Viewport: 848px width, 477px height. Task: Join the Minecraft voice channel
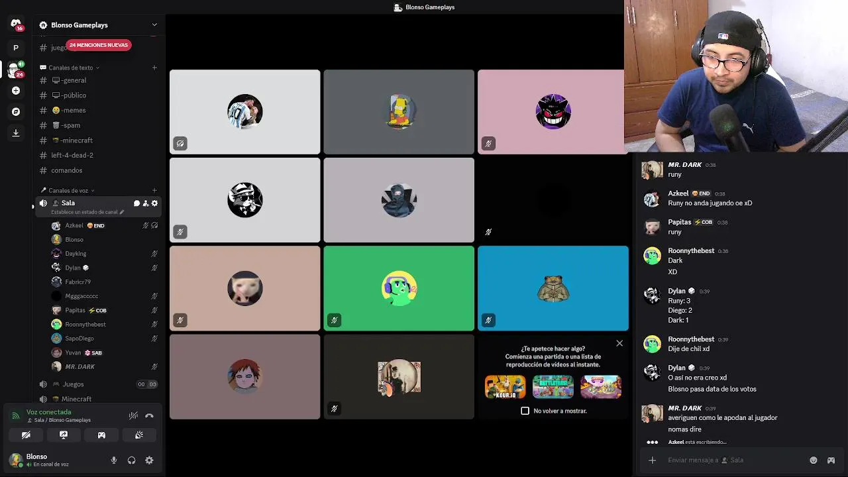(x=98, y=399)
